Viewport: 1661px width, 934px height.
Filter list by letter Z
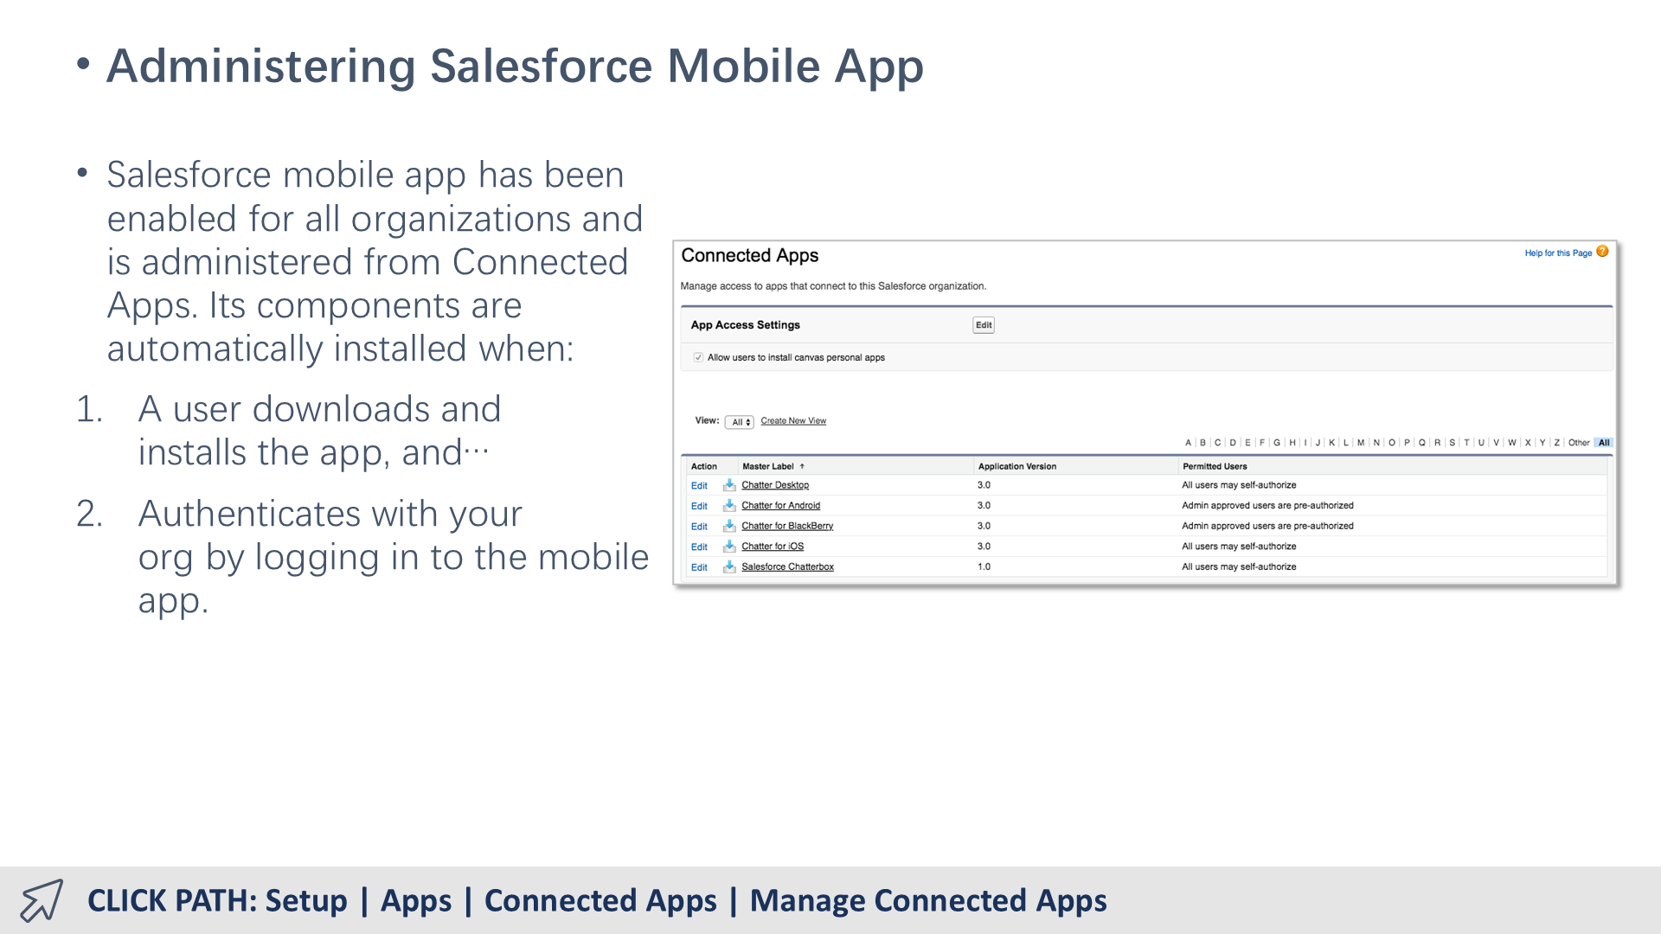coord(1556,443)
